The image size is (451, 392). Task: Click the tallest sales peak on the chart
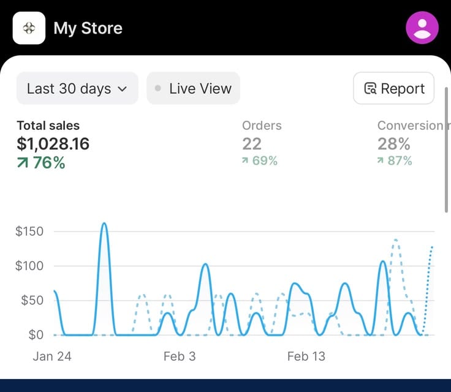tap(104, 224)
